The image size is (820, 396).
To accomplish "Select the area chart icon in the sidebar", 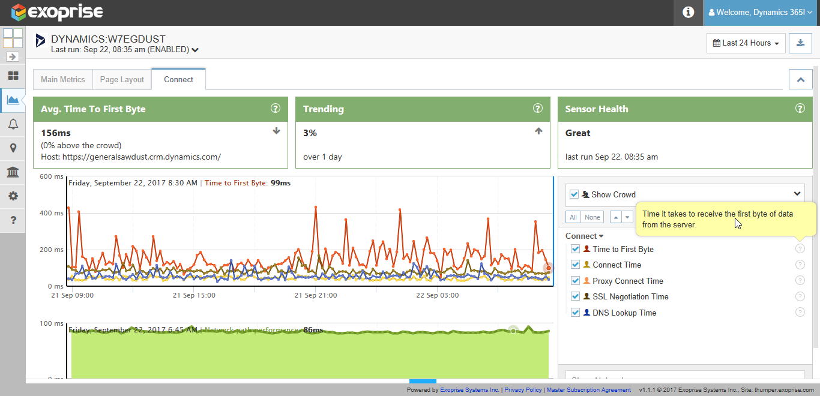I will (13, 100).
